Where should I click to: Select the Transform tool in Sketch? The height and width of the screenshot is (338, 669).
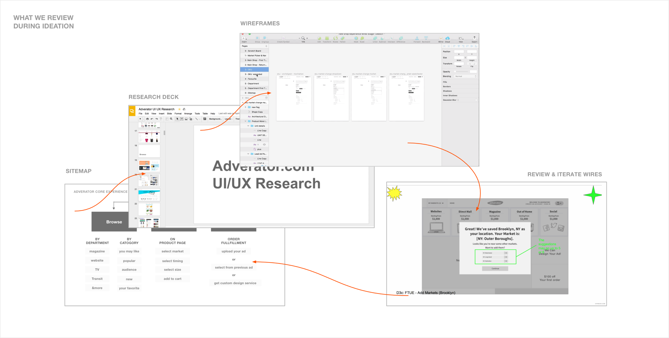(327, 38)
